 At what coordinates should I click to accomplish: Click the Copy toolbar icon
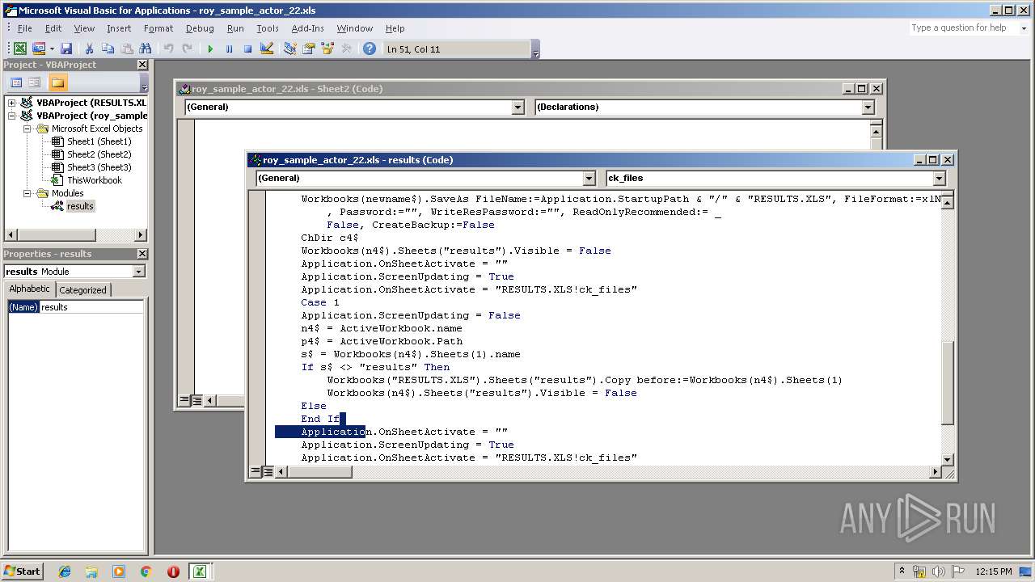[108, 49]
